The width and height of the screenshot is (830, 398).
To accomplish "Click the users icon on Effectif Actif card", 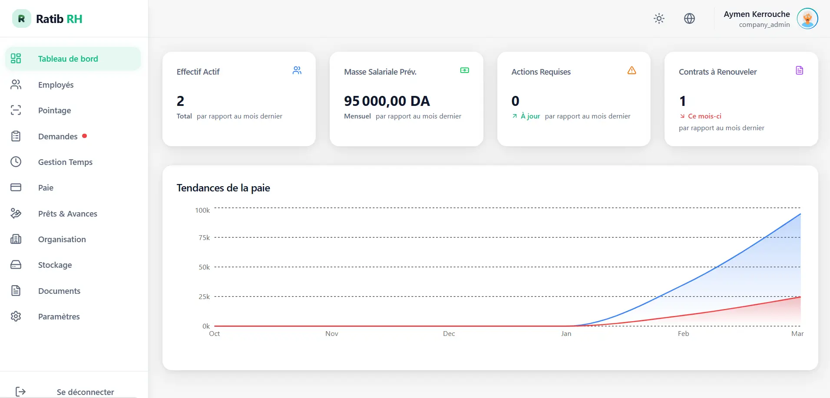I will point(297,70).
